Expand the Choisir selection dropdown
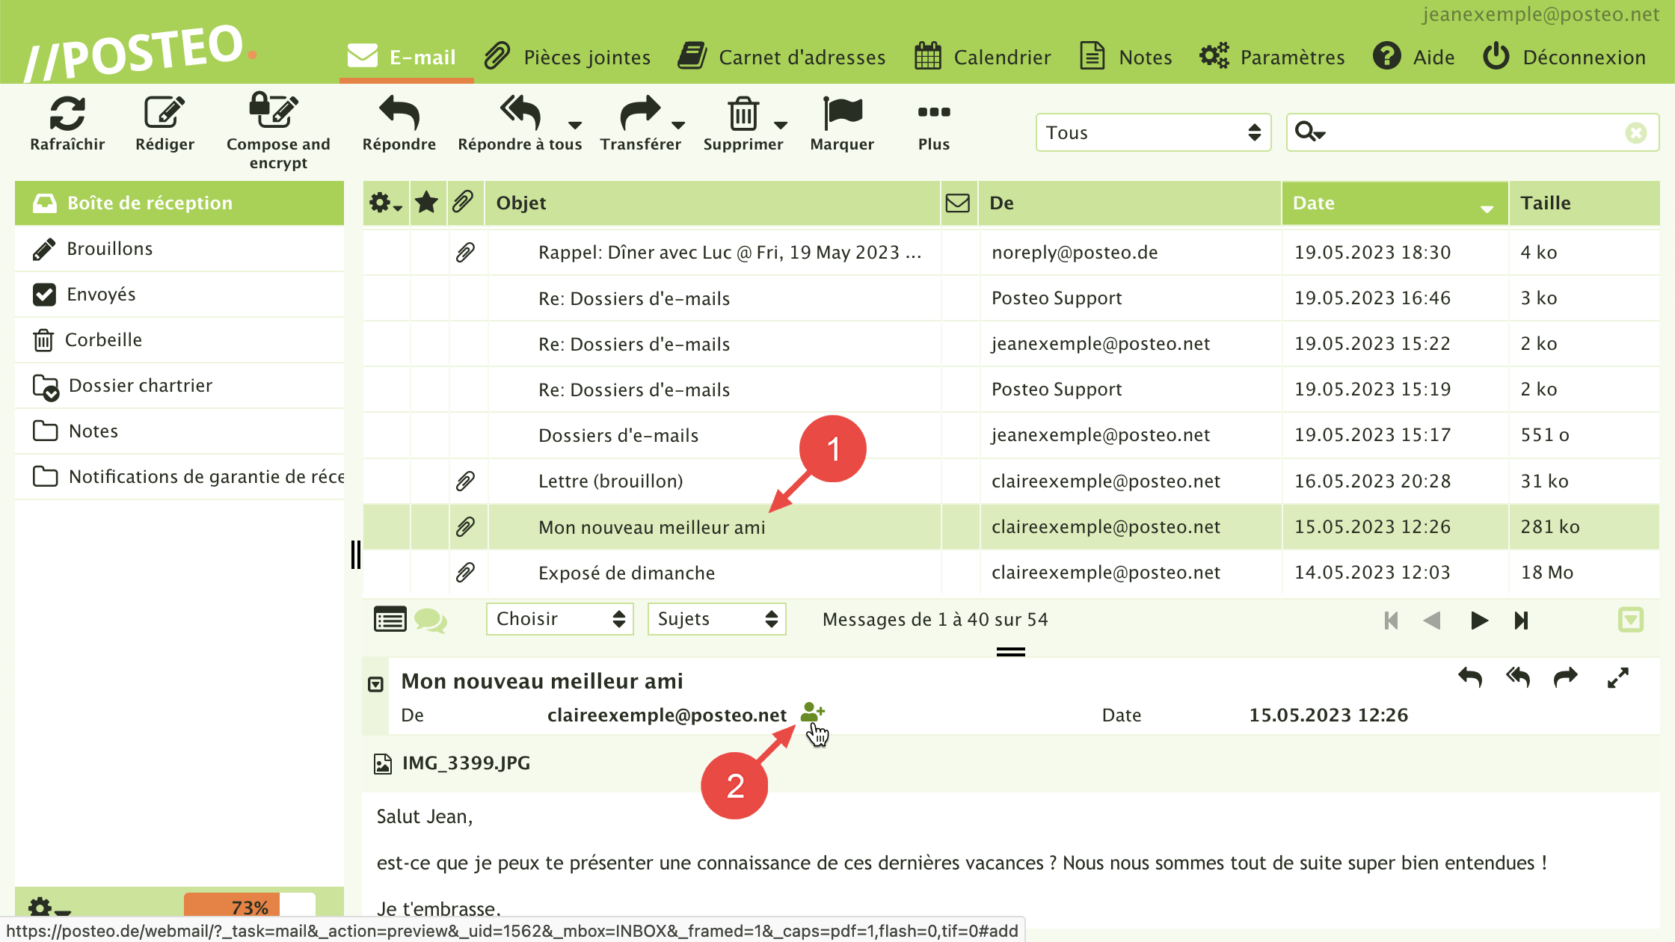The image size is (1675, 942). 559,619
